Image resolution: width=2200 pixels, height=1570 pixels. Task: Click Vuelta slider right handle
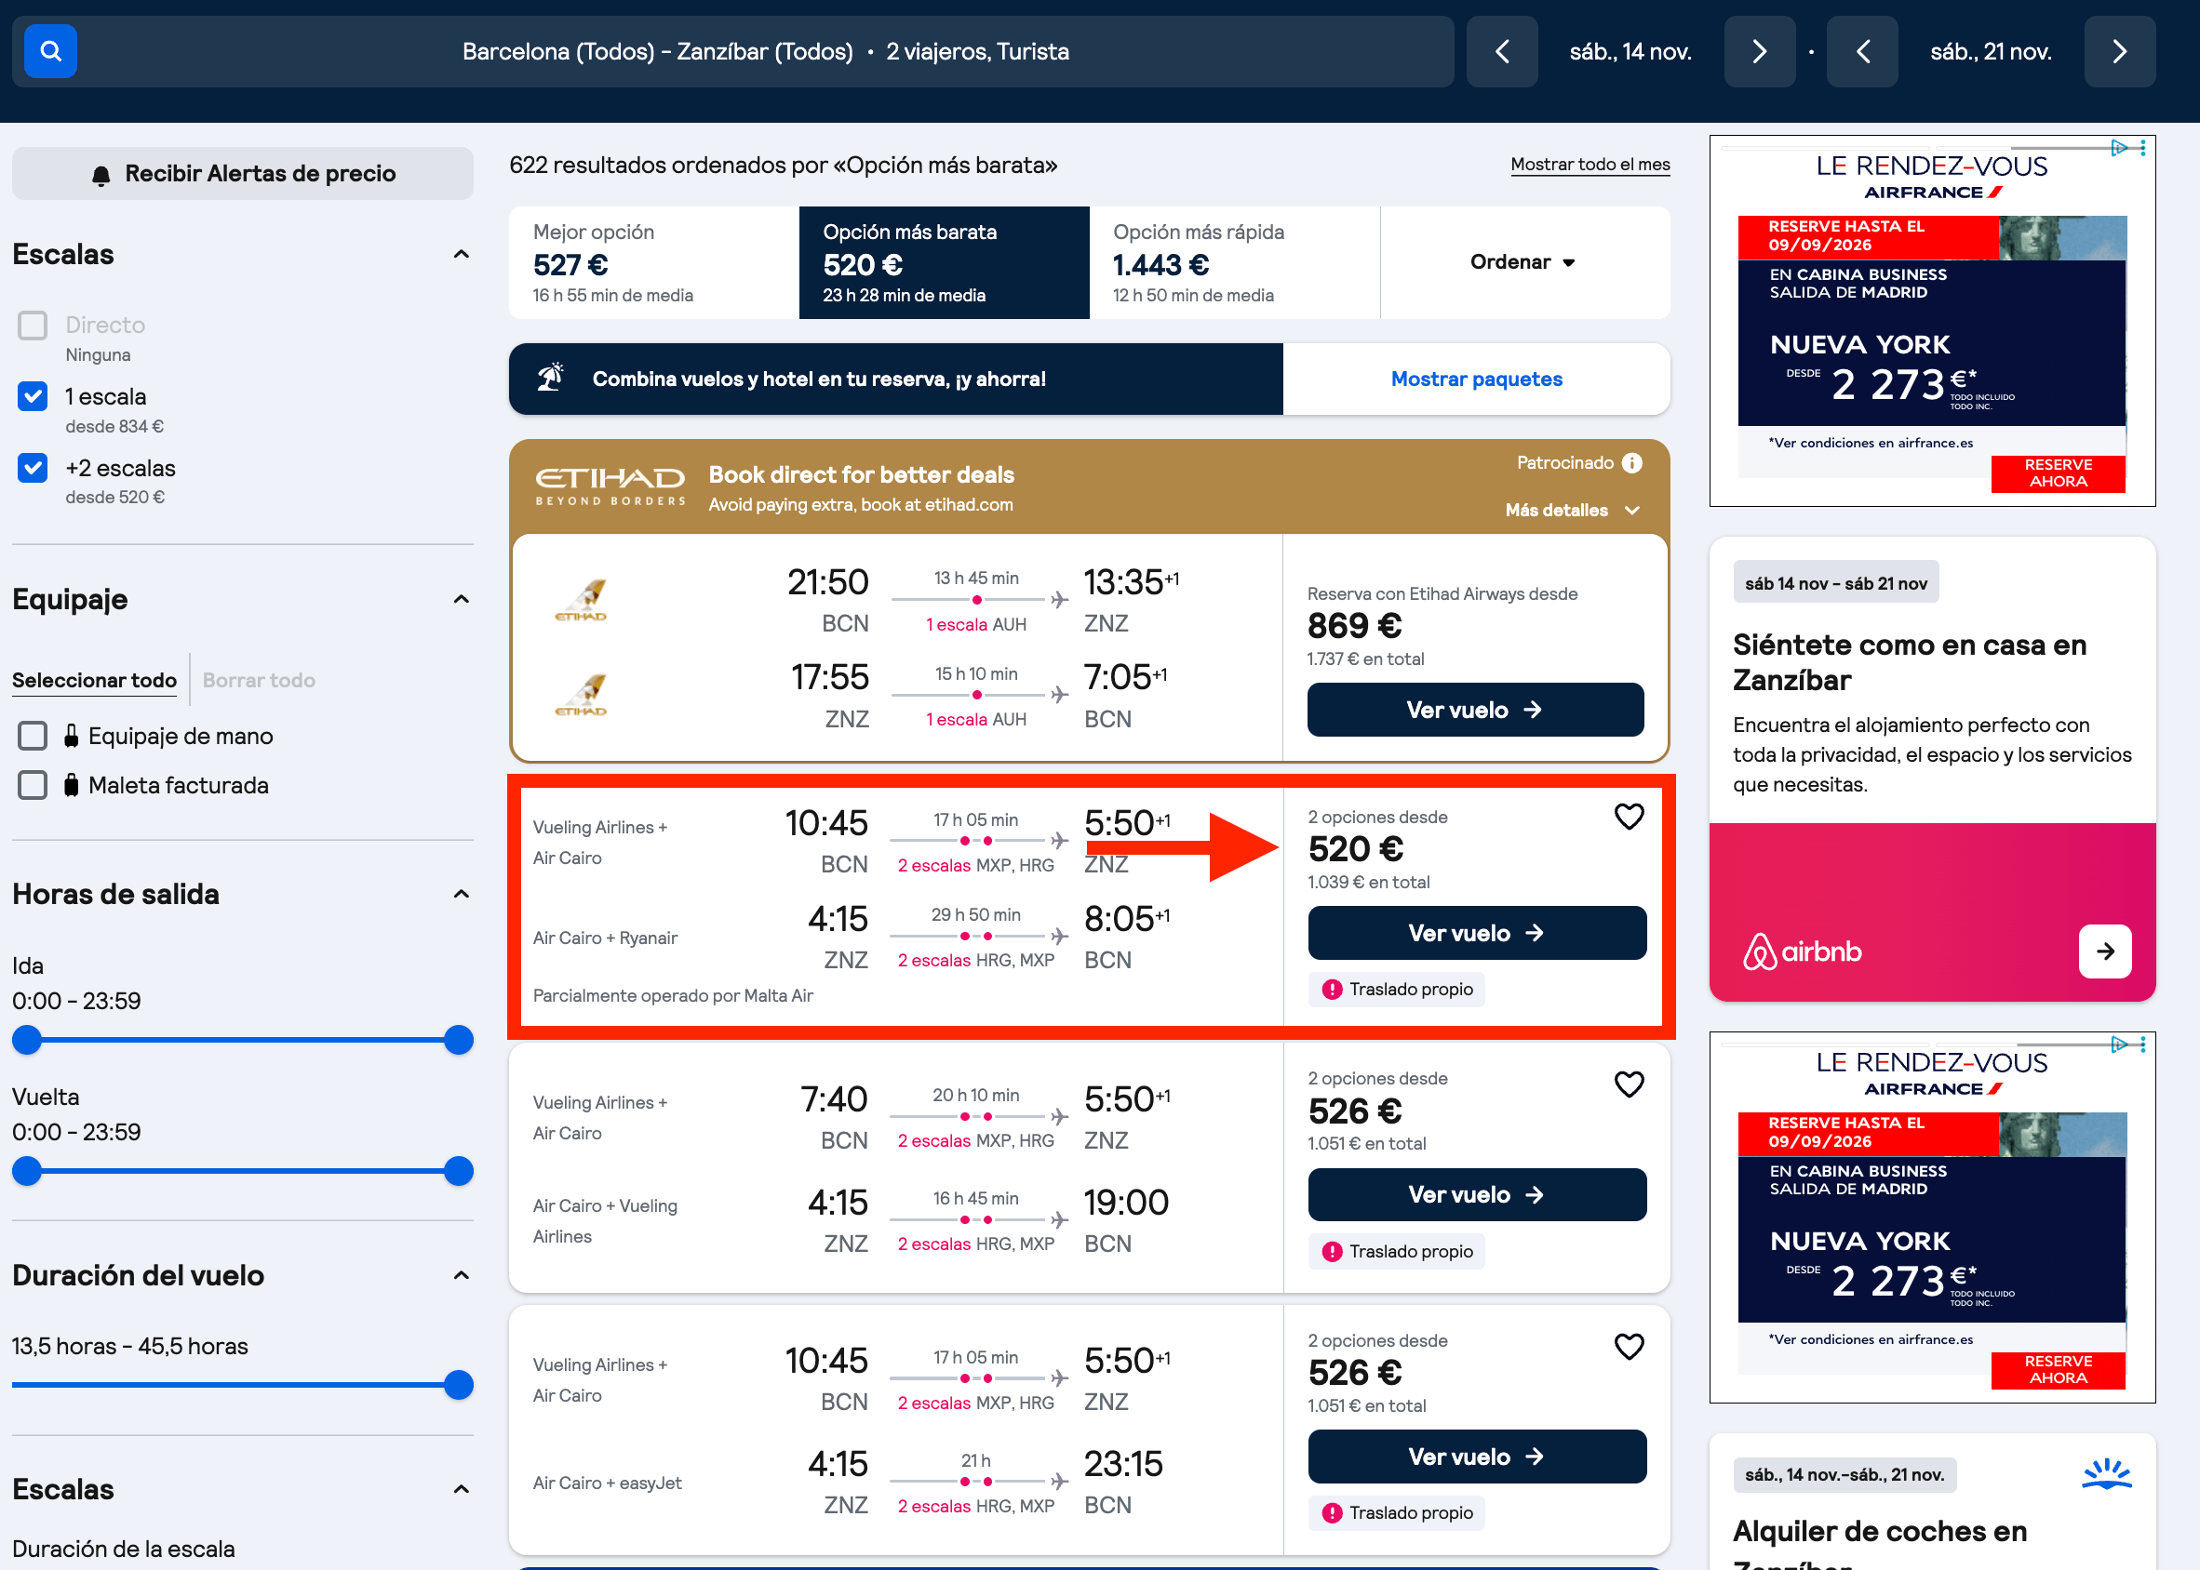(x=459, y=1172)
